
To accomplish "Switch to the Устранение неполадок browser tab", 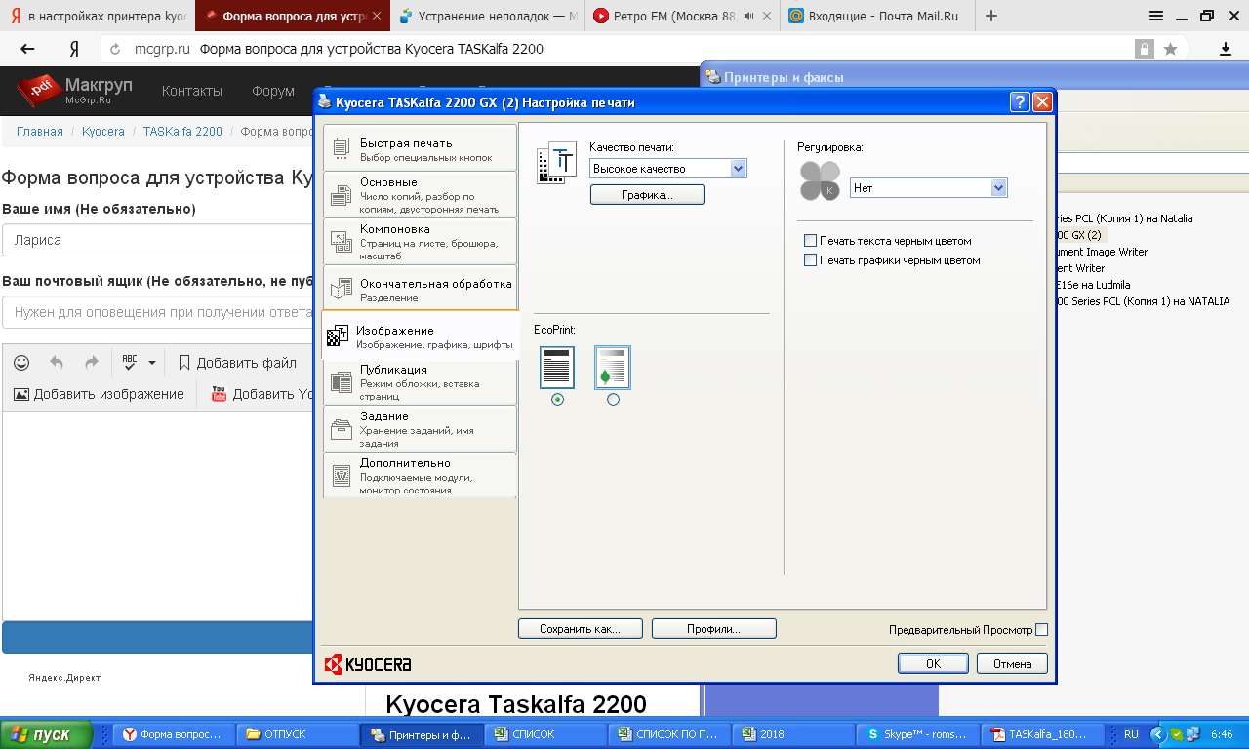I will [x=488, y=16].
